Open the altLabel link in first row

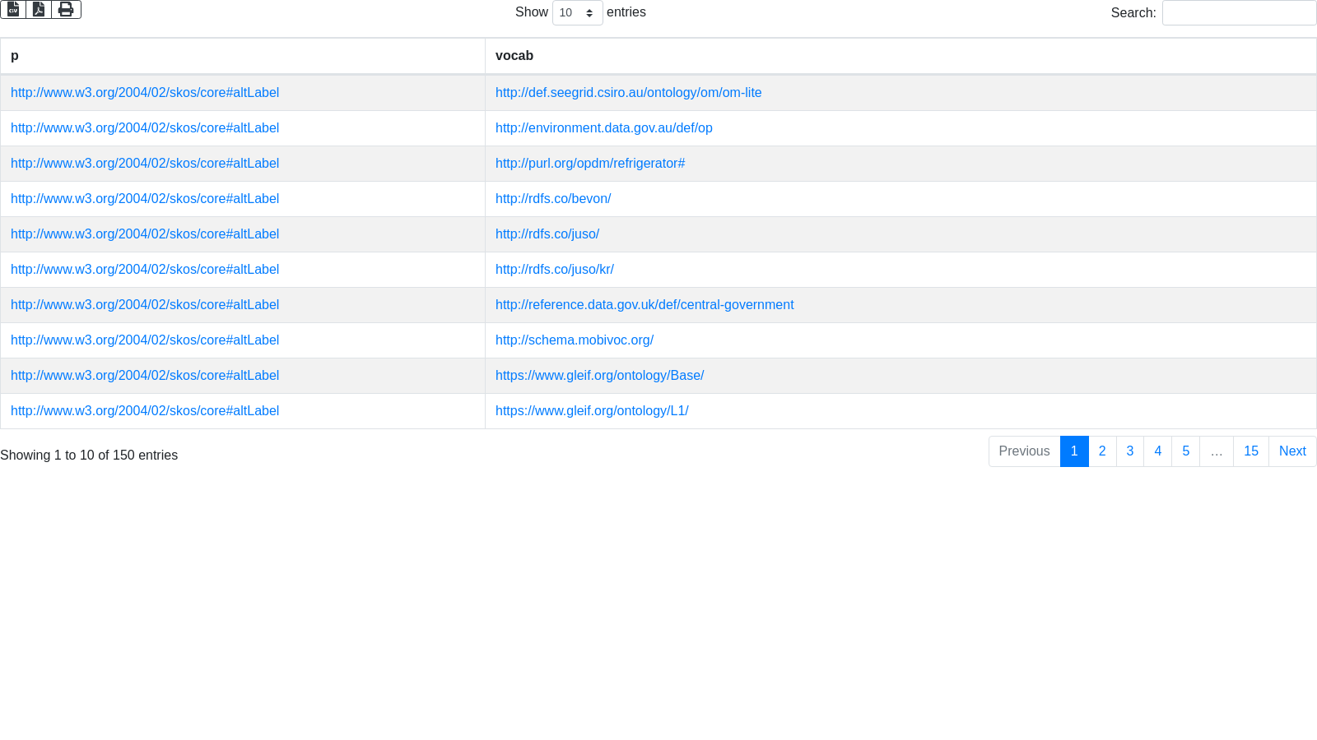tap(145, 93)
